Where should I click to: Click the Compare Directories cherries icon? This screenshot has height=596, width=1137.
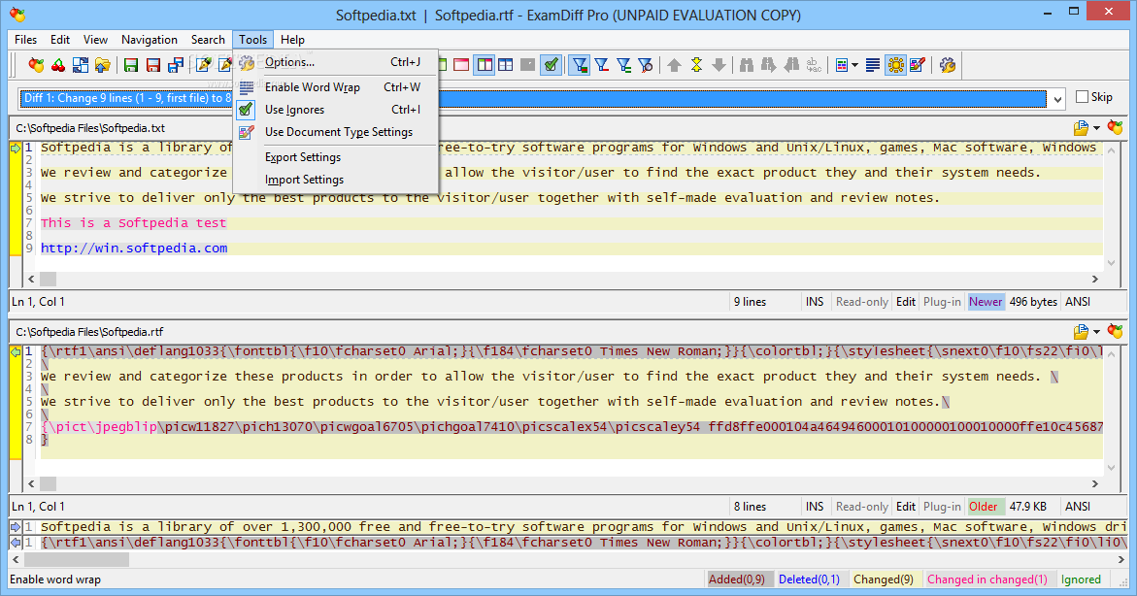pos(58,65)
